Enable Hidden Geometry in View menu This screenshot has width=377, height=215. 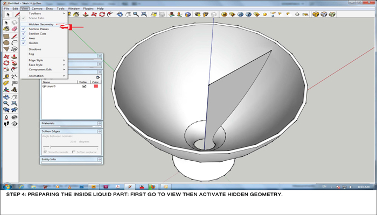41,24
